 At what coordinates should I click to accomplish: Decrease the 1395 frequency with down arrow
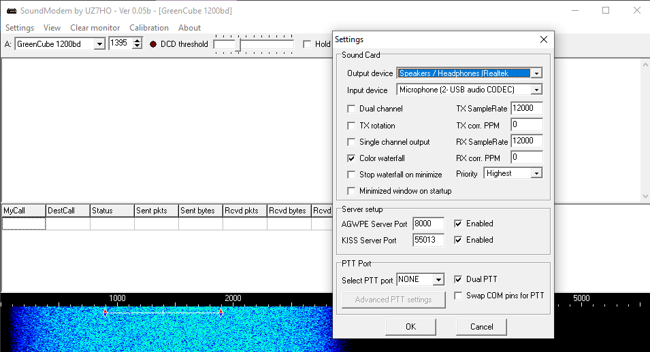click(137, 46)
